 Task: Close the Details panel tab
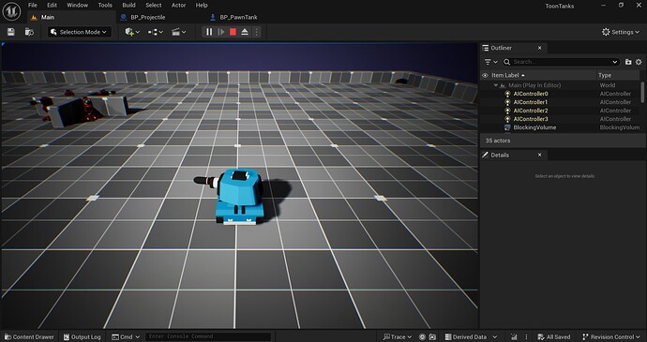pyautogui.click(x=539, y=156)
